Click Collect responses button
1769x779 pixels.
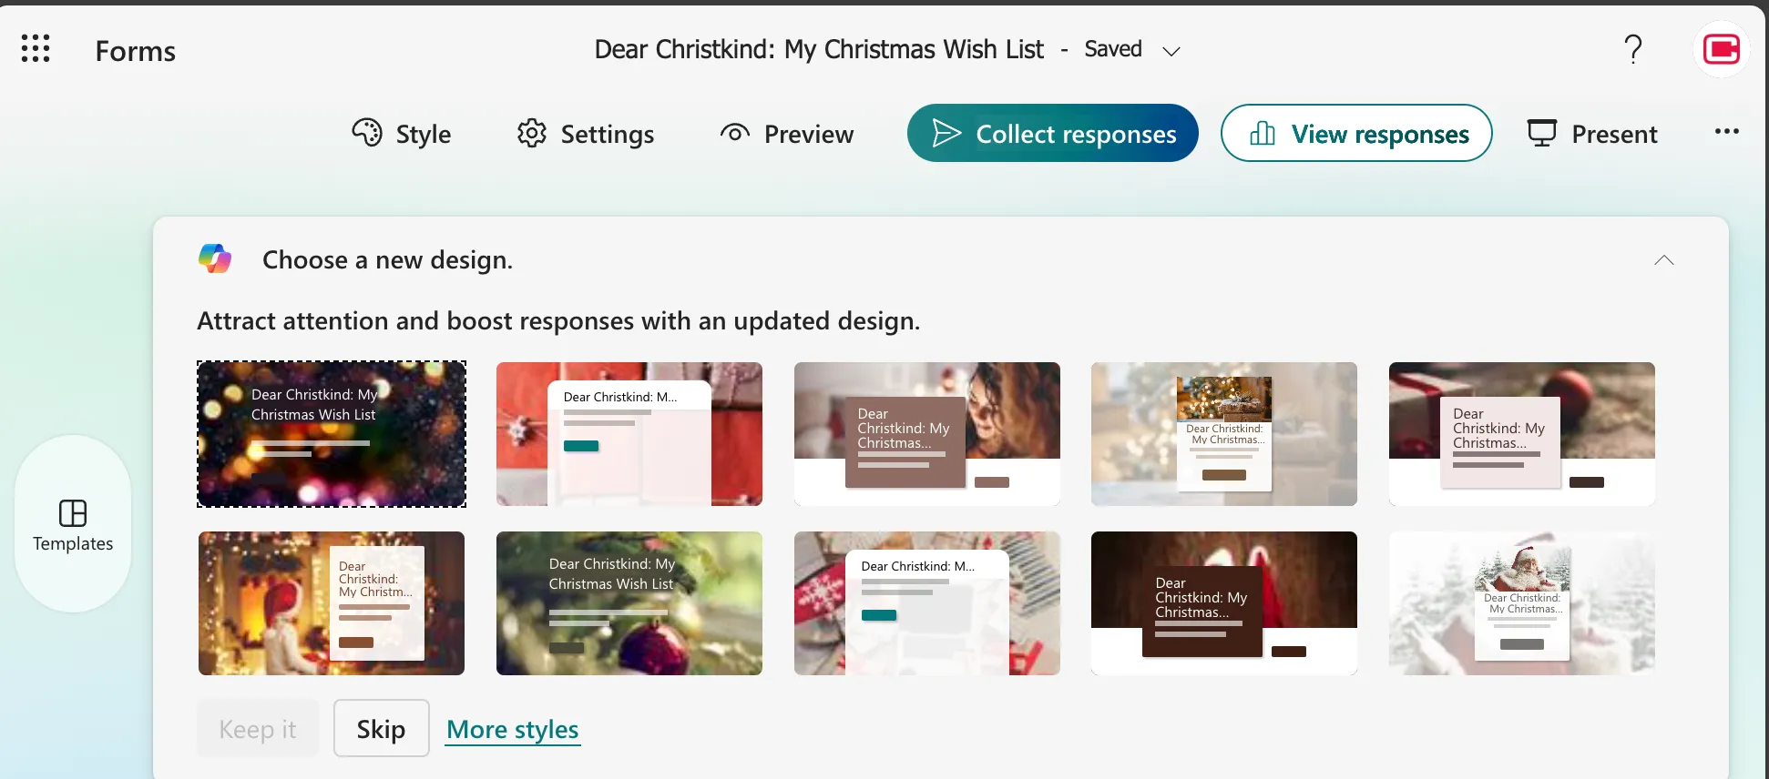point(1052,133)
